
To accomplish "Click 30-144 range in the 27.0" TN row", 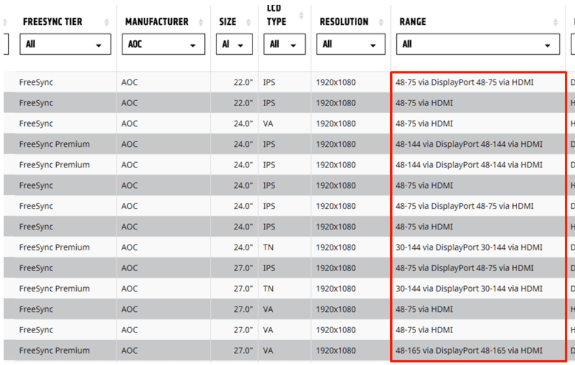I will 469,288.
